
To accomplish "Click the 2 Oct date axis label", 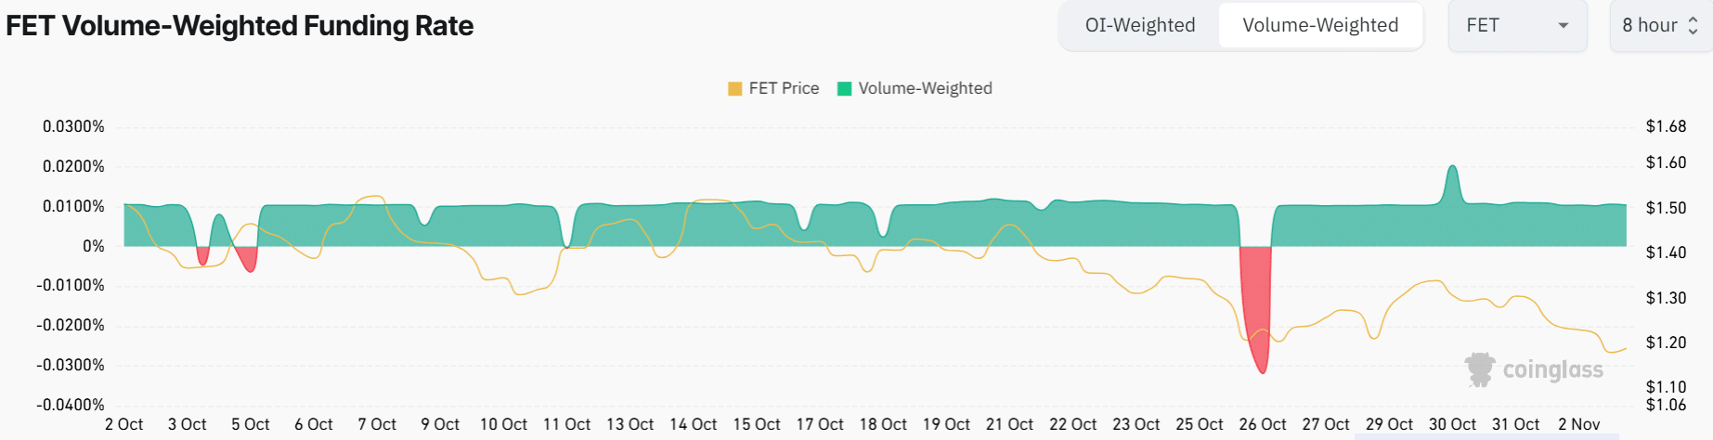I will click(x=123, y=424).
